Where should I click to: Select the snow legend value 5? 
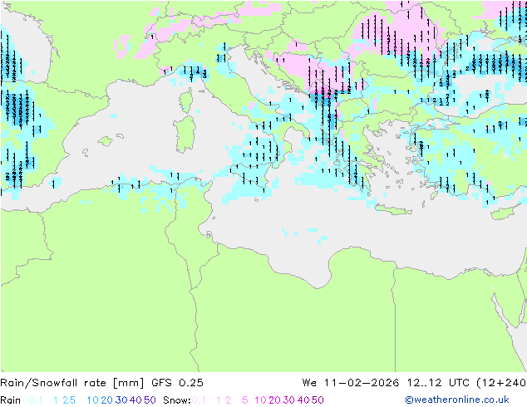click(245, 400)
